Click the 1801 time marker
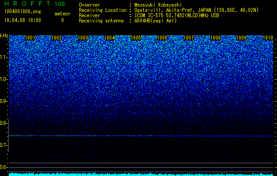Viewport: 277px width, 176px height. [30, 38]
